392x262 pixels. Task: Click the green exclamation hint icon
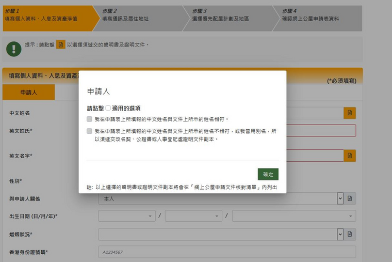(x=14, y=49)
